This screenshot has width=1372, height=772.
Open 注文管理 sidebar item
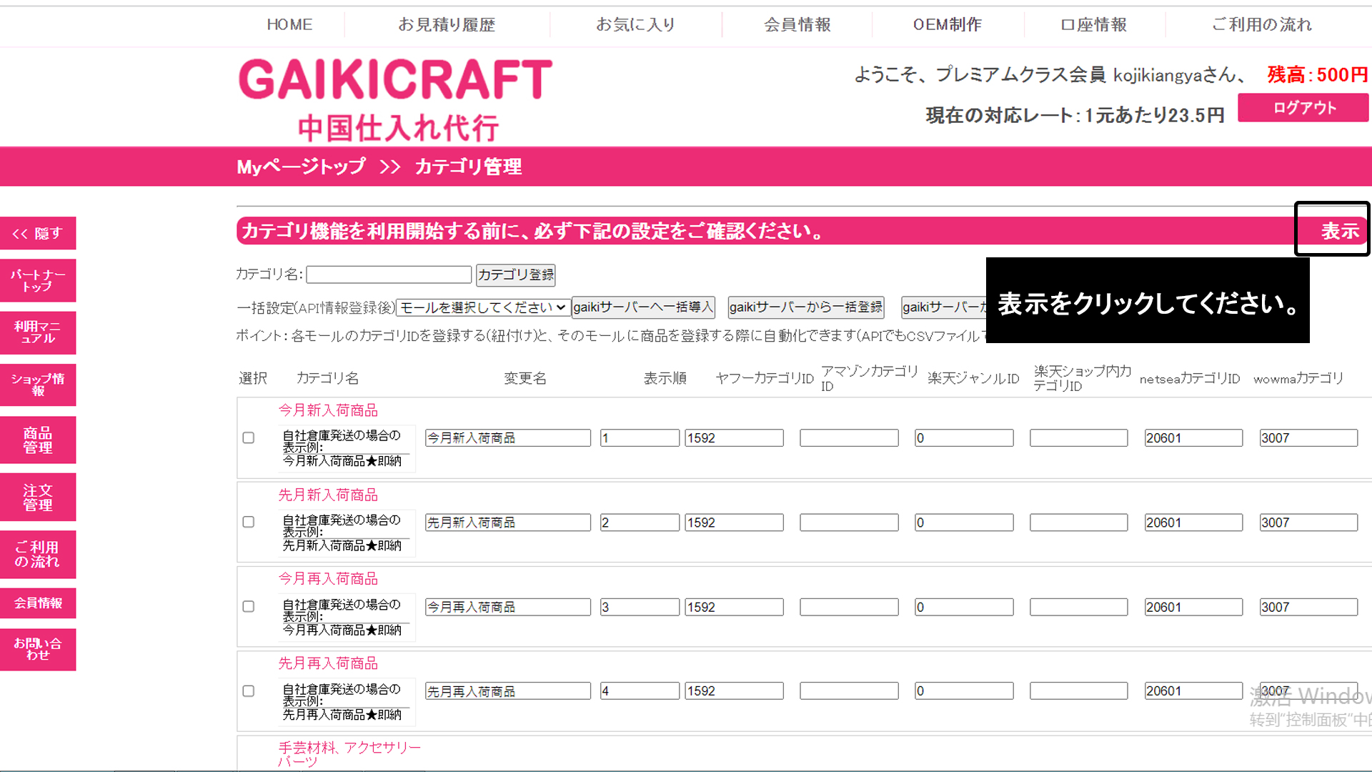click(x=38, y=497)
